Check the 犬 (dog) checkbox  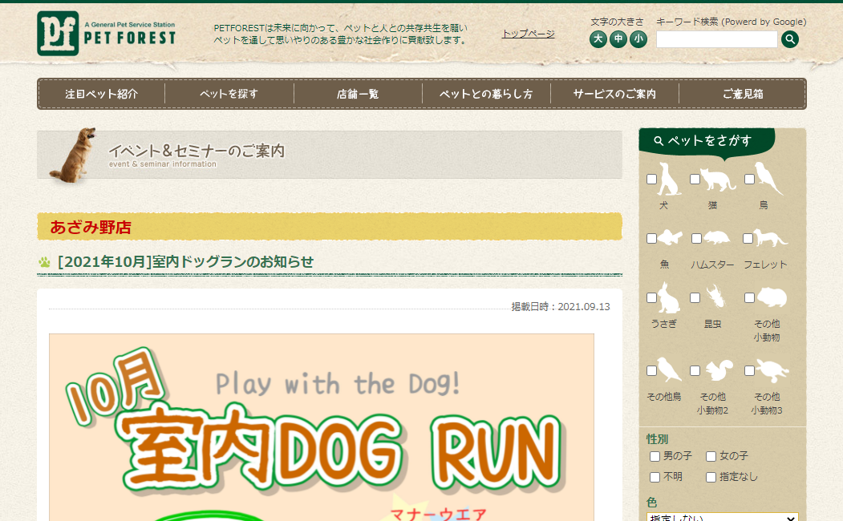point(651,180)
